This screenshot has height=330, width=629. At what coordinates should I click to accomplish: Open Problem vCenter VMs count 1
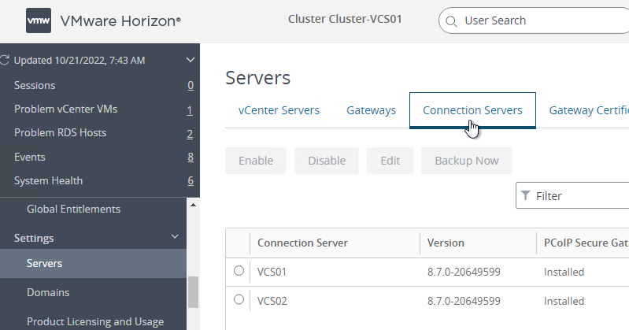click(x=190, y=110)
